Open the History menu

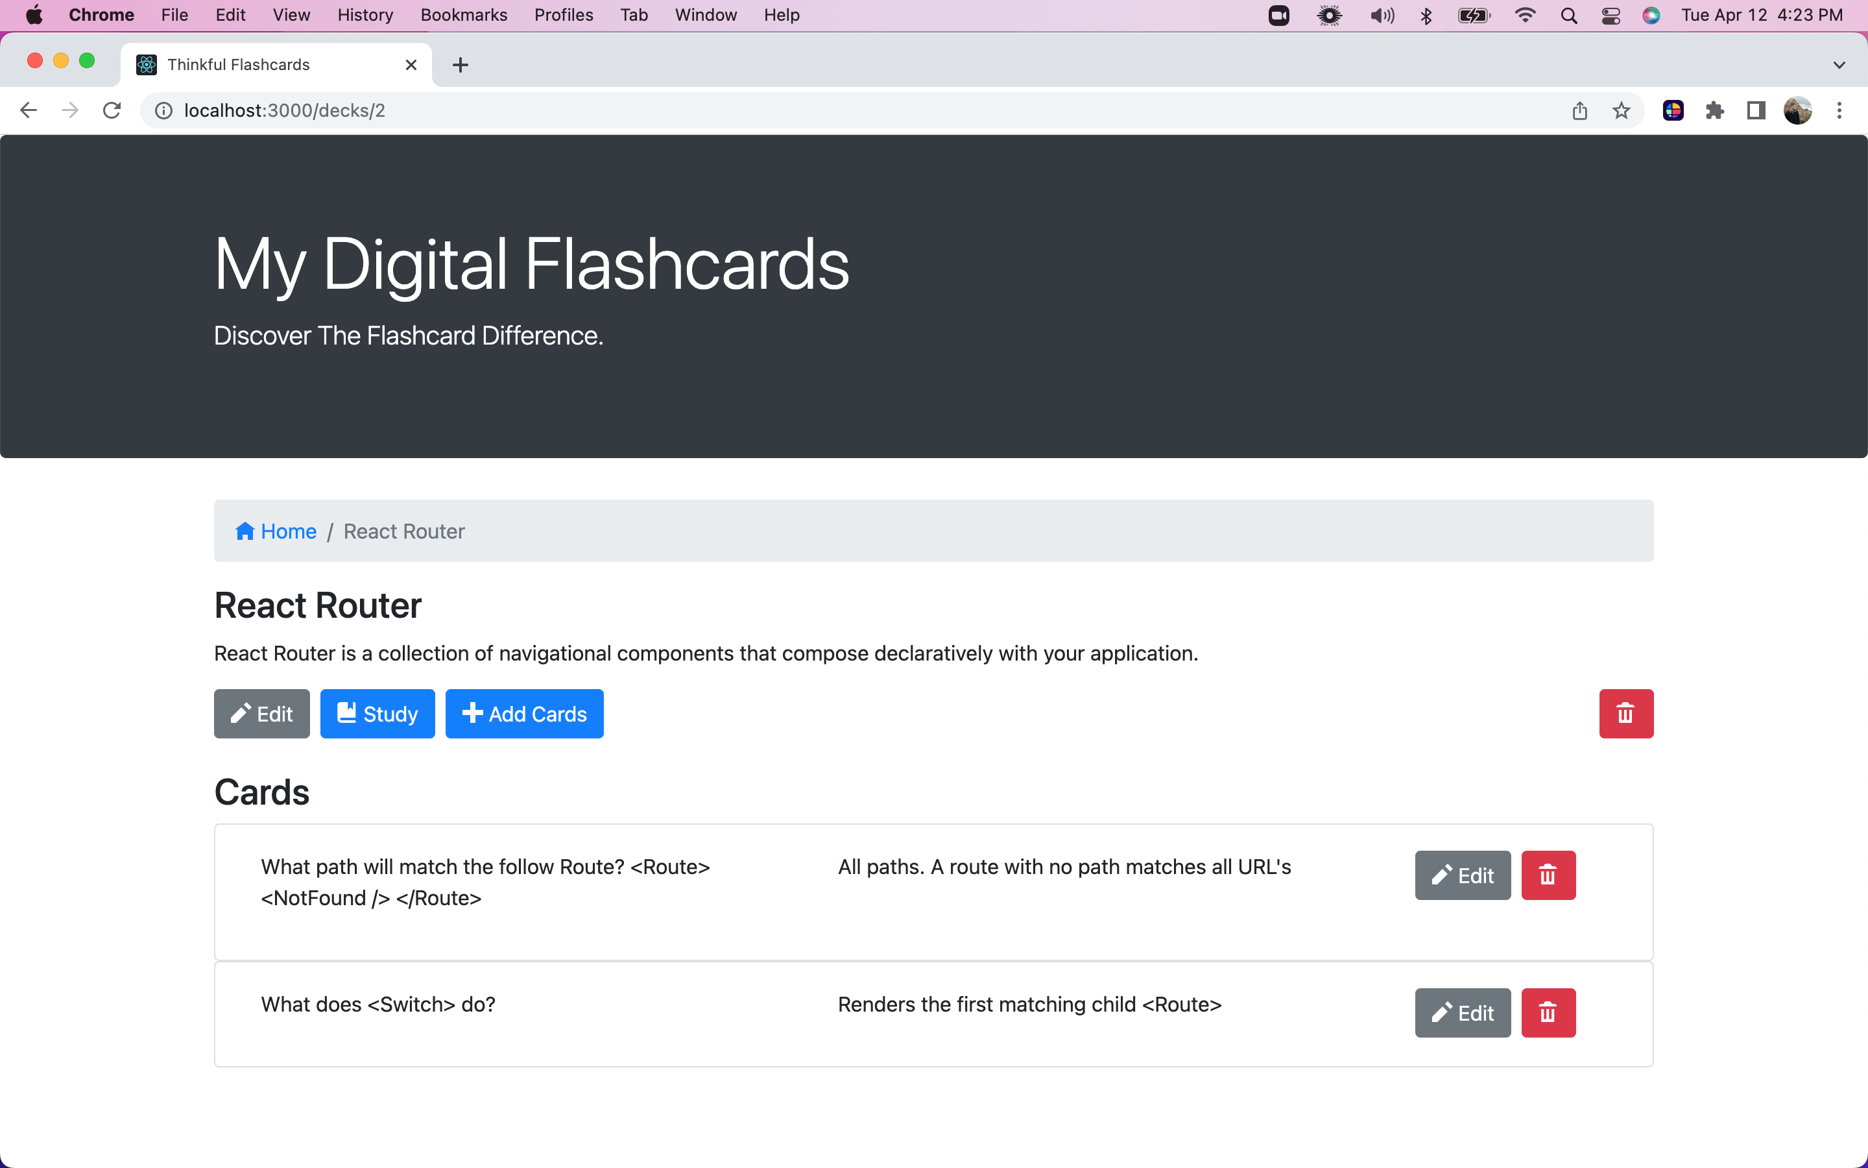[365, 16]
